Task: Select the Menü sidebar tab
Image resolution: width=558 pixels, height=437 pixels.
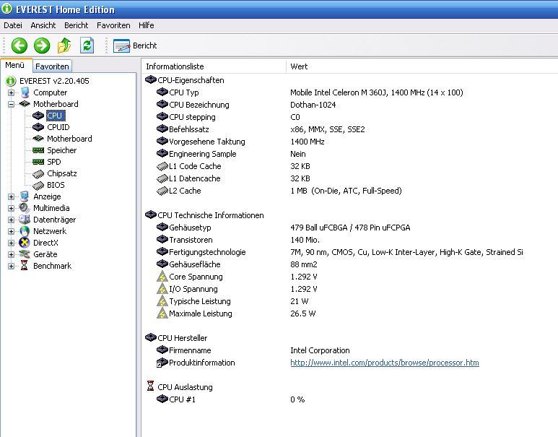Action: pos(15,65)
